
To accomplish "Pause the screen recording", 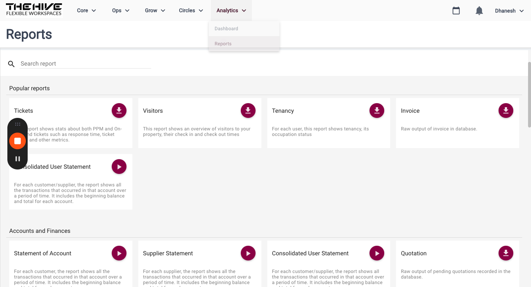I will tap(17, 159).
